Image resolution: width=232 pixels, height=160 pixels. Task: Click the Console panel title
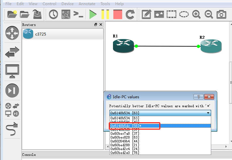29,155
